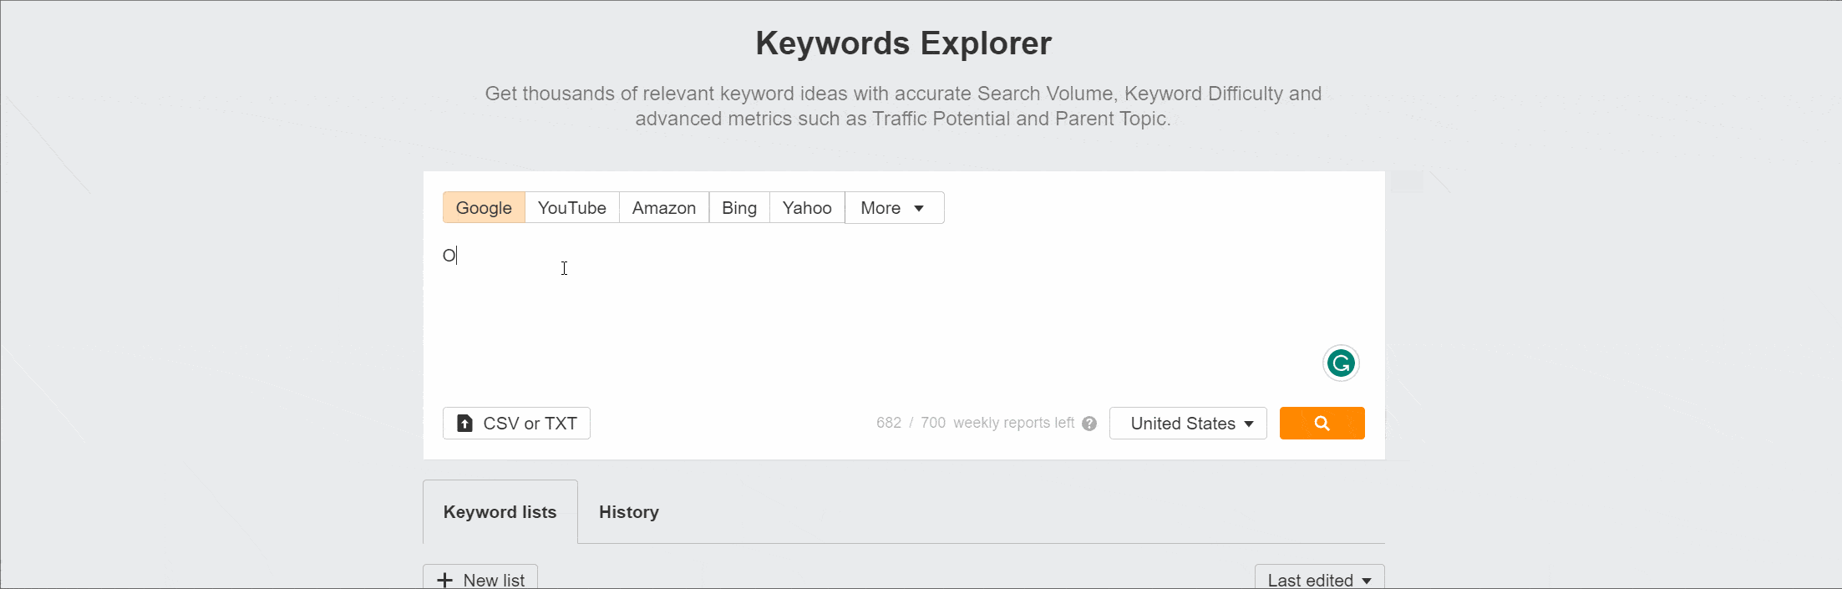Image resolution: width=1842 pixels, height=589 pixels.
Task: Open the Last edited sort dropdown
Action: click(1320, 578)
